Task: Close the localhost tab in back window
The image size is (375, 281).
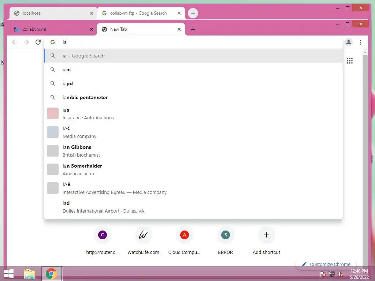Action: tap(91, 13)
